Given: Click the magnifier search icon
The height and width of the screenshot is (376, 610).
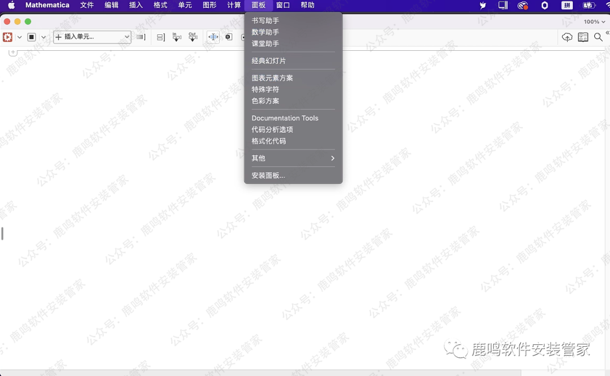Looking at the screenshot, I should click(598, 37).
